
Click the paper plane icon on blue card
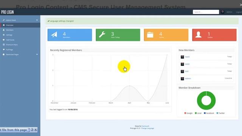(x=54, y=35)
